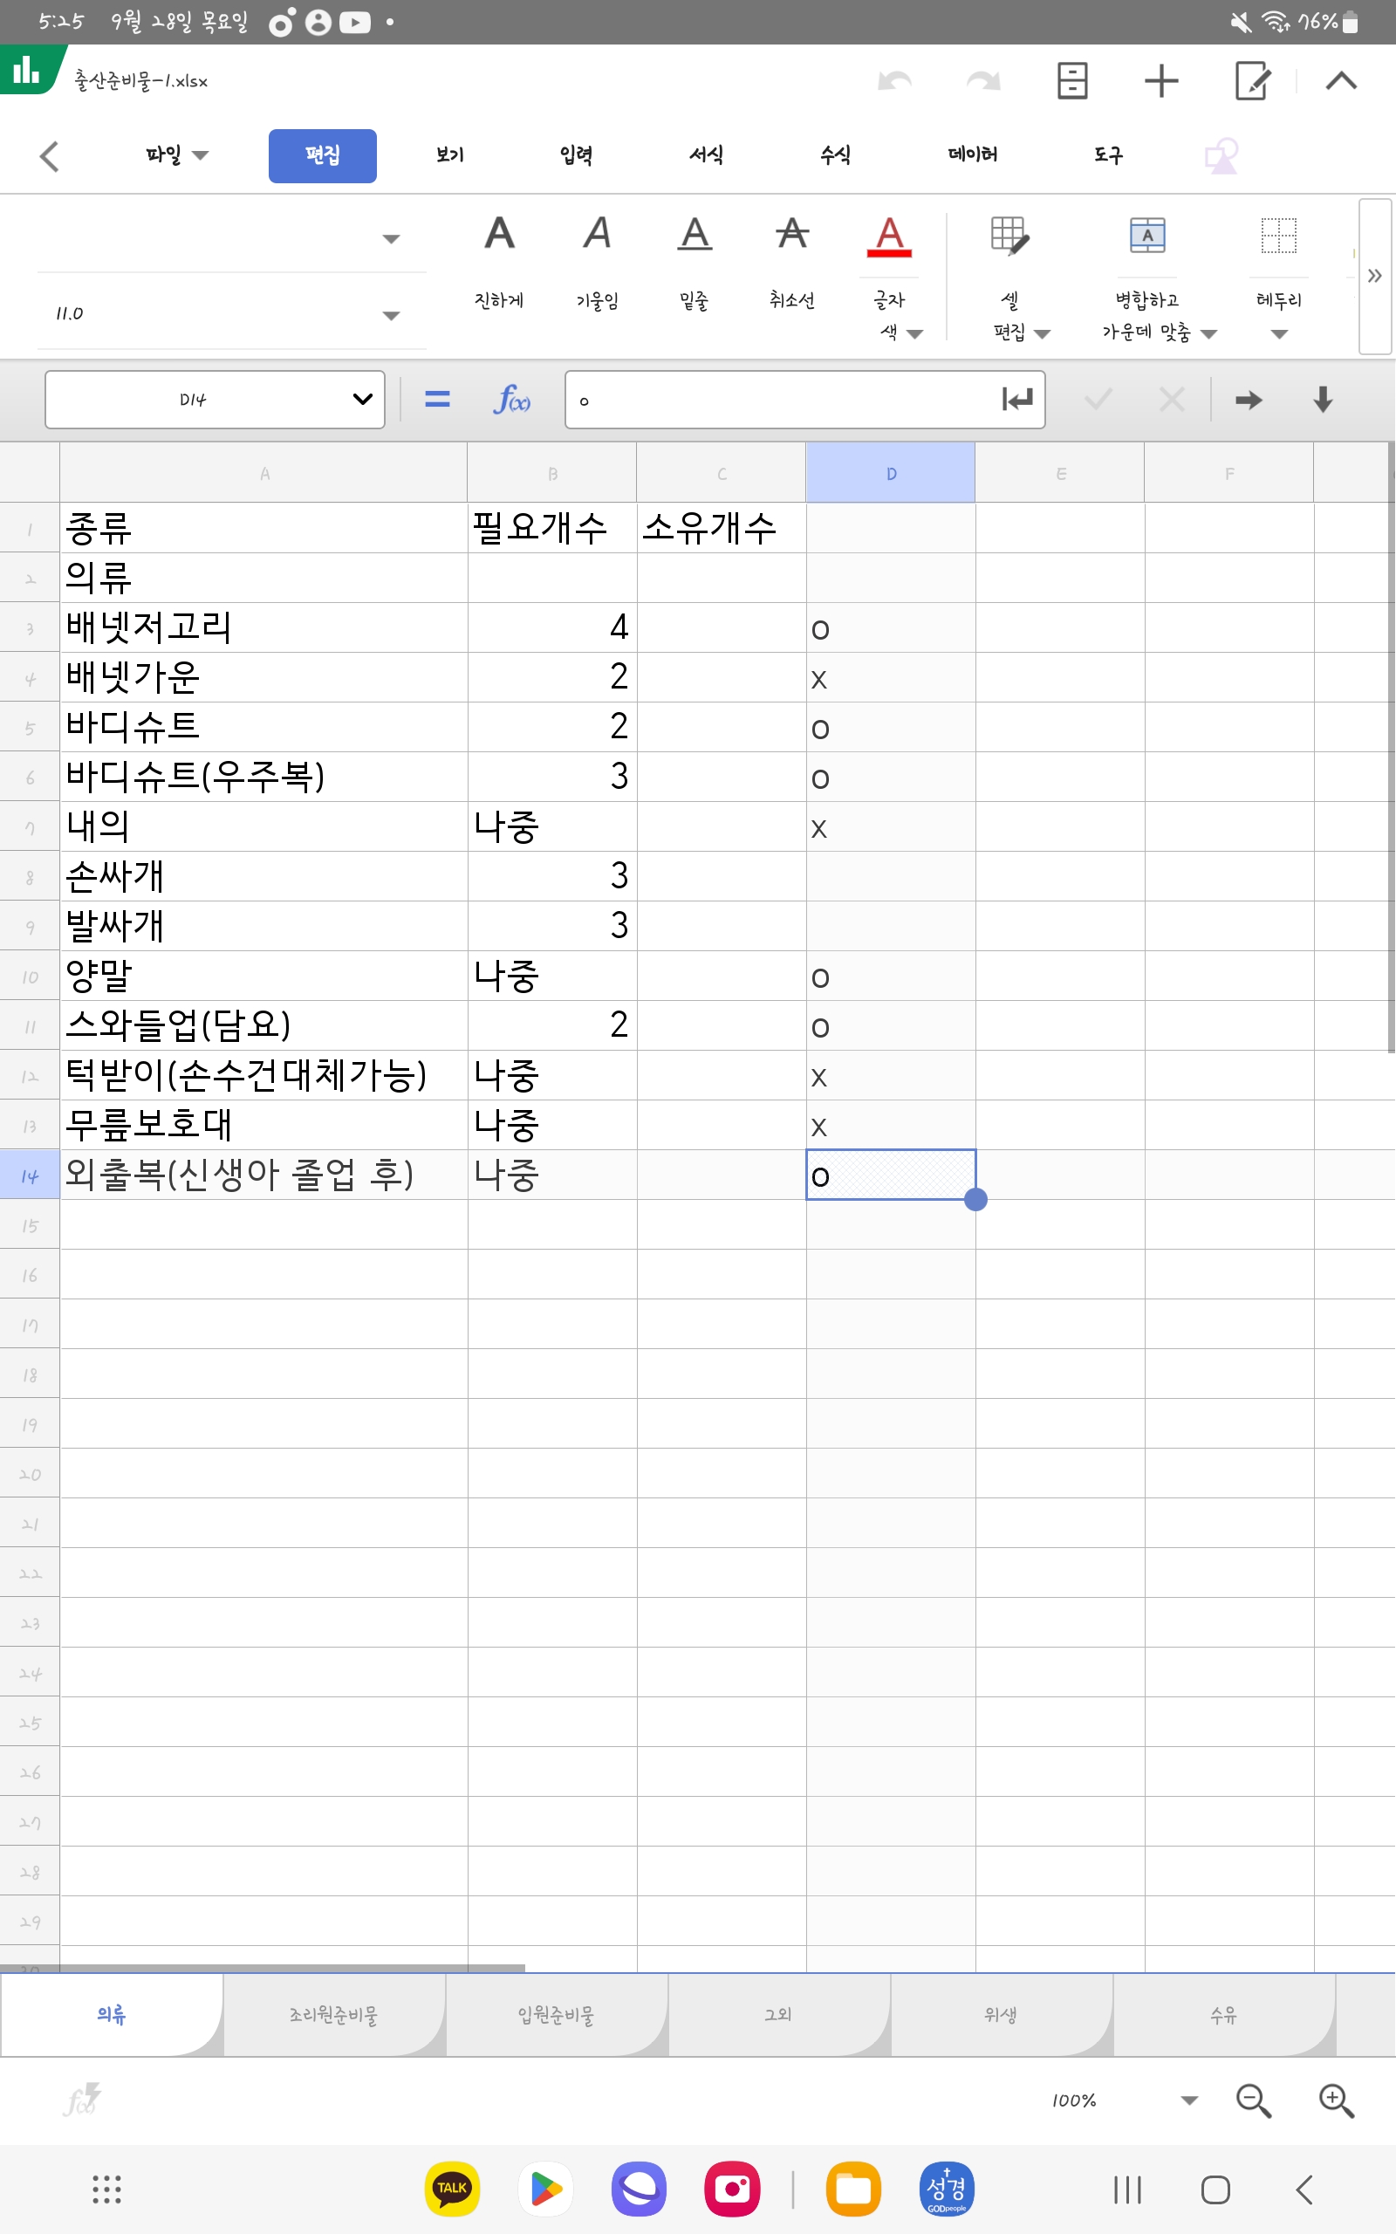Expand the font size 11.0 dropdown
Screen dimensions: 1396x2234
coord(391,315)
